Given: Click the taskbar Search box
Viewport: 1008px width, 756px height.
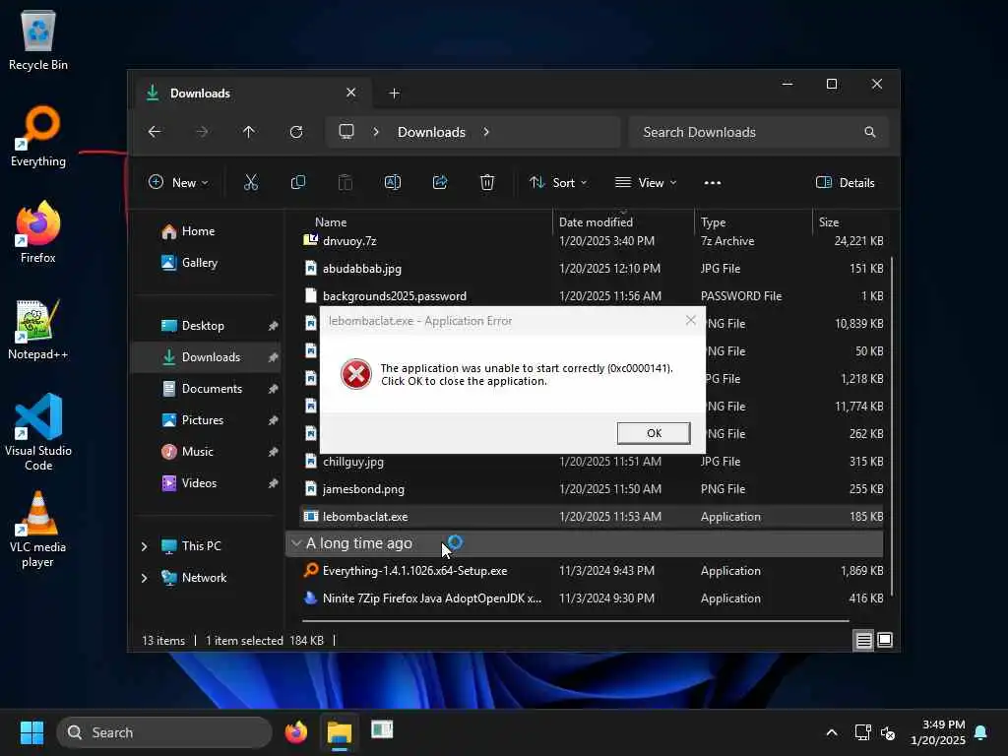Looking at the screenshot, I should tap(164, 732).
